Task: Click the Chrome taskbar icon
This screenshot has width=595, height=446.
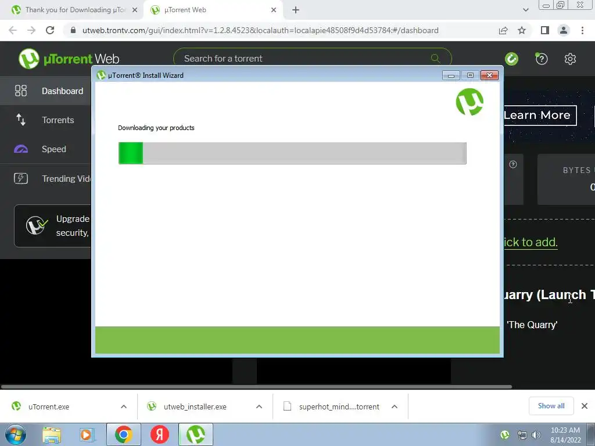Action: 123,434
